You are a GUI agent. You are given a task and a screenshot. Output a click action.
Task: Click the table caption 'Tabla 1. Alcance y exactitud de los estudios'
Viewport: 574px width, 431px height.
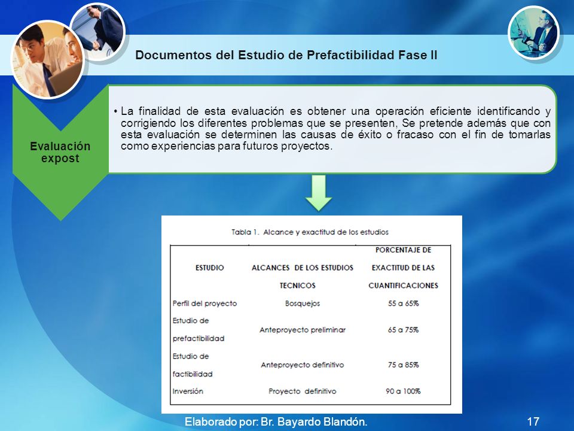[310, 232]
